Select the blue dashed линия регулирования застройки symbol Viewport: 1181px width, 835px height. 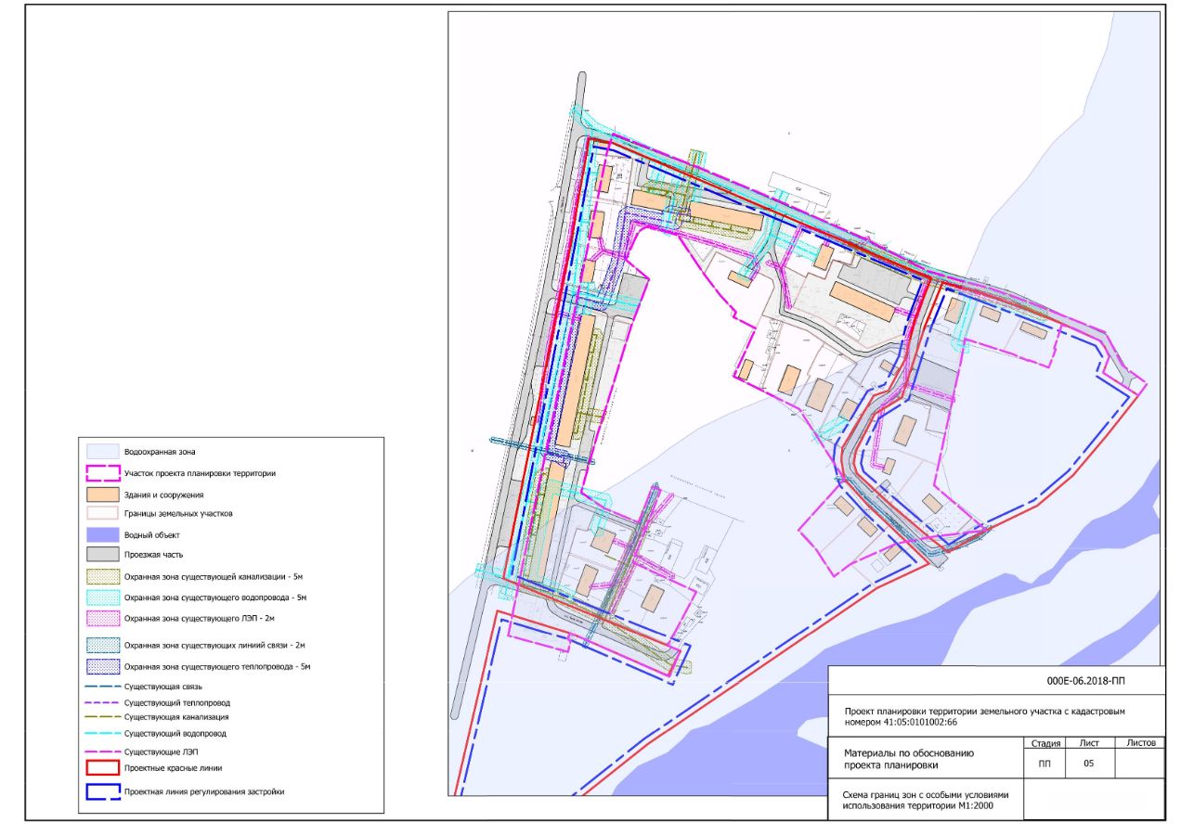[102, 791]
